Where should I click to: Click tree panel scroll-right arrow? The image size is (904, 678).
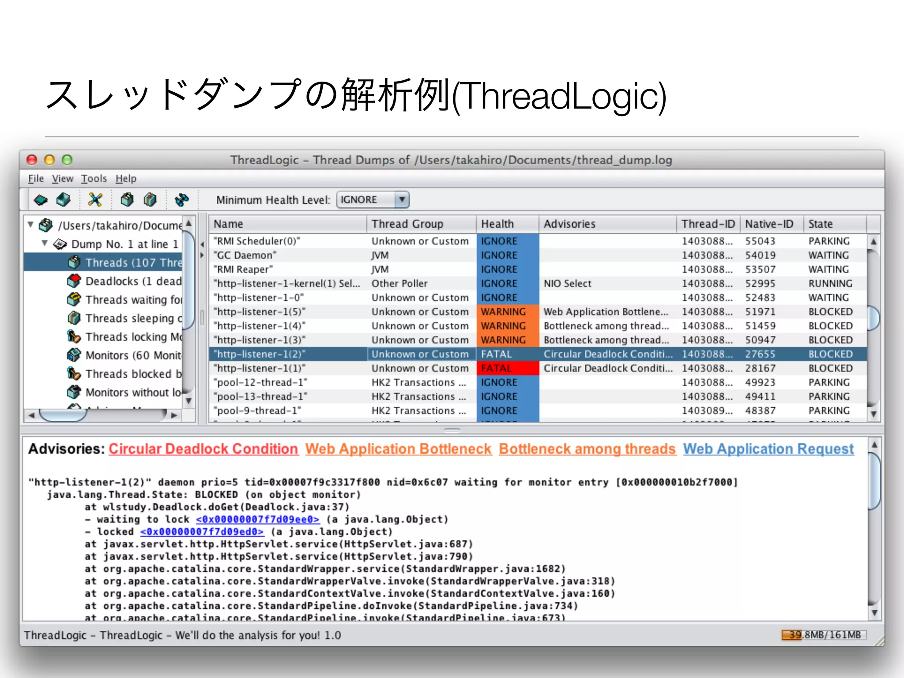(174, 415)
